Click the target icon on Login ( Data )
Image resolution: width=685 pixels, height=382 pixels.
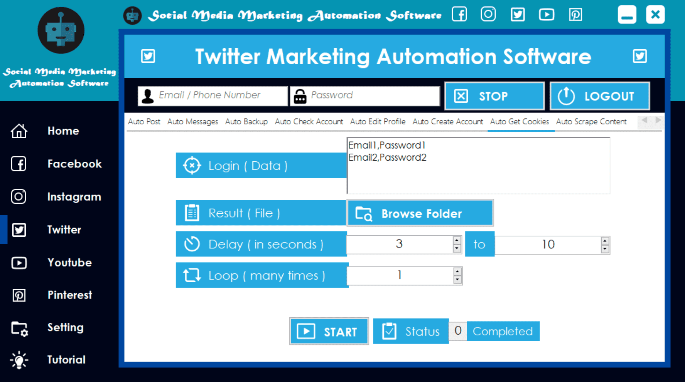click(x=192, y=166)
